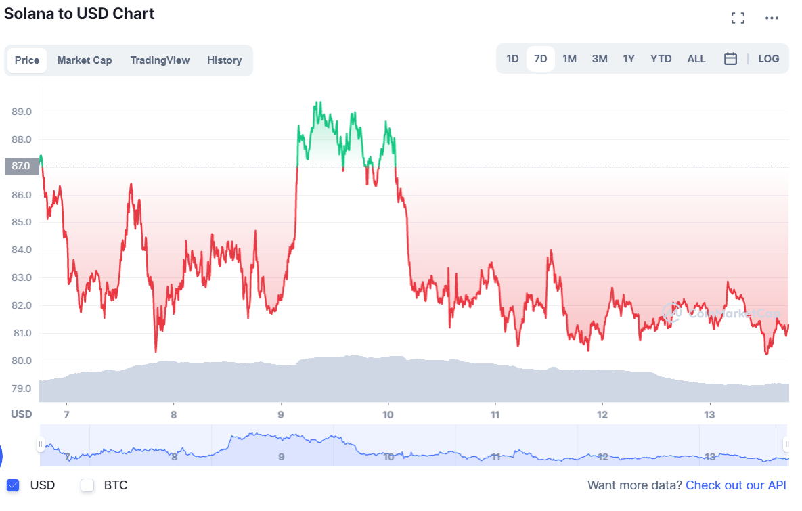Image resolution: width=802 pixels, height=511 pixels.
Task: Select the 1M time range
Action: pyautogui.click(x=569, y=59)
